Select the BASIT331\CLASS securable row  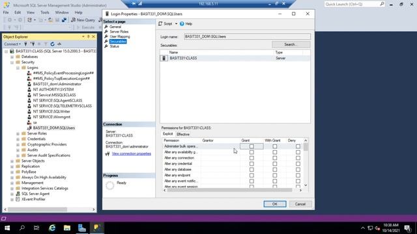(235, 58)
